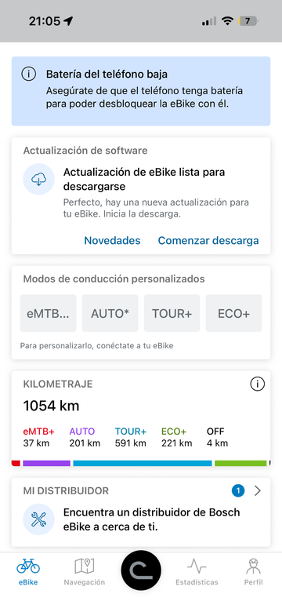Open the Novedades link
282x612 pixels.
click(112, 240)
